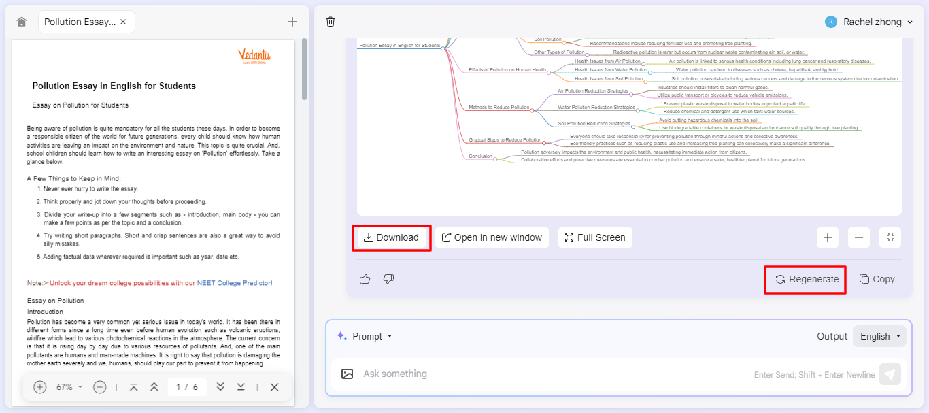Dislike the response with thumbs down
Image resolution: width=929 pixels, height=413 pixels.
pos(389,279)
